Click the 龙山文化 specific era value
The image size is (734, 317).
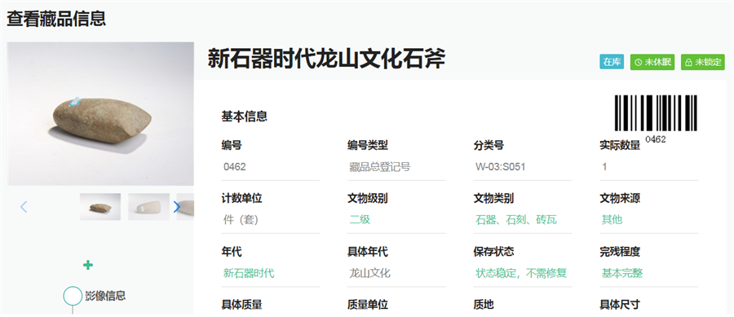369,273
